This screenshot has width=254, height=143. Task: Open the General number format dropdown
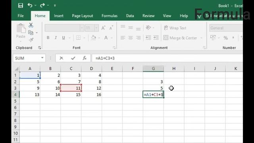click(x=226, y=28)
